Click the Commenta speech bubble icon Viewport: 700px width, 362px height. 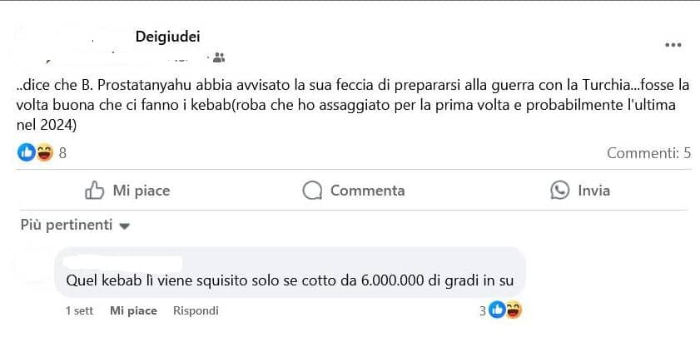[312, 191]
